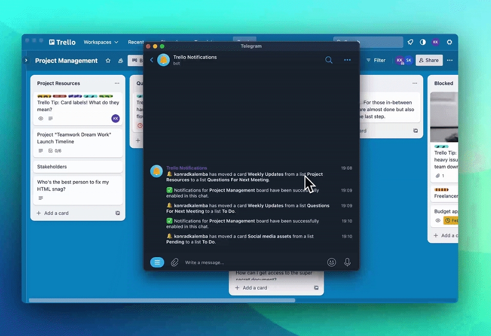Screen dimensions: 491x336
Task: Open the Workspaces dropdown in Trello
Action: click(x=101, y=42)
